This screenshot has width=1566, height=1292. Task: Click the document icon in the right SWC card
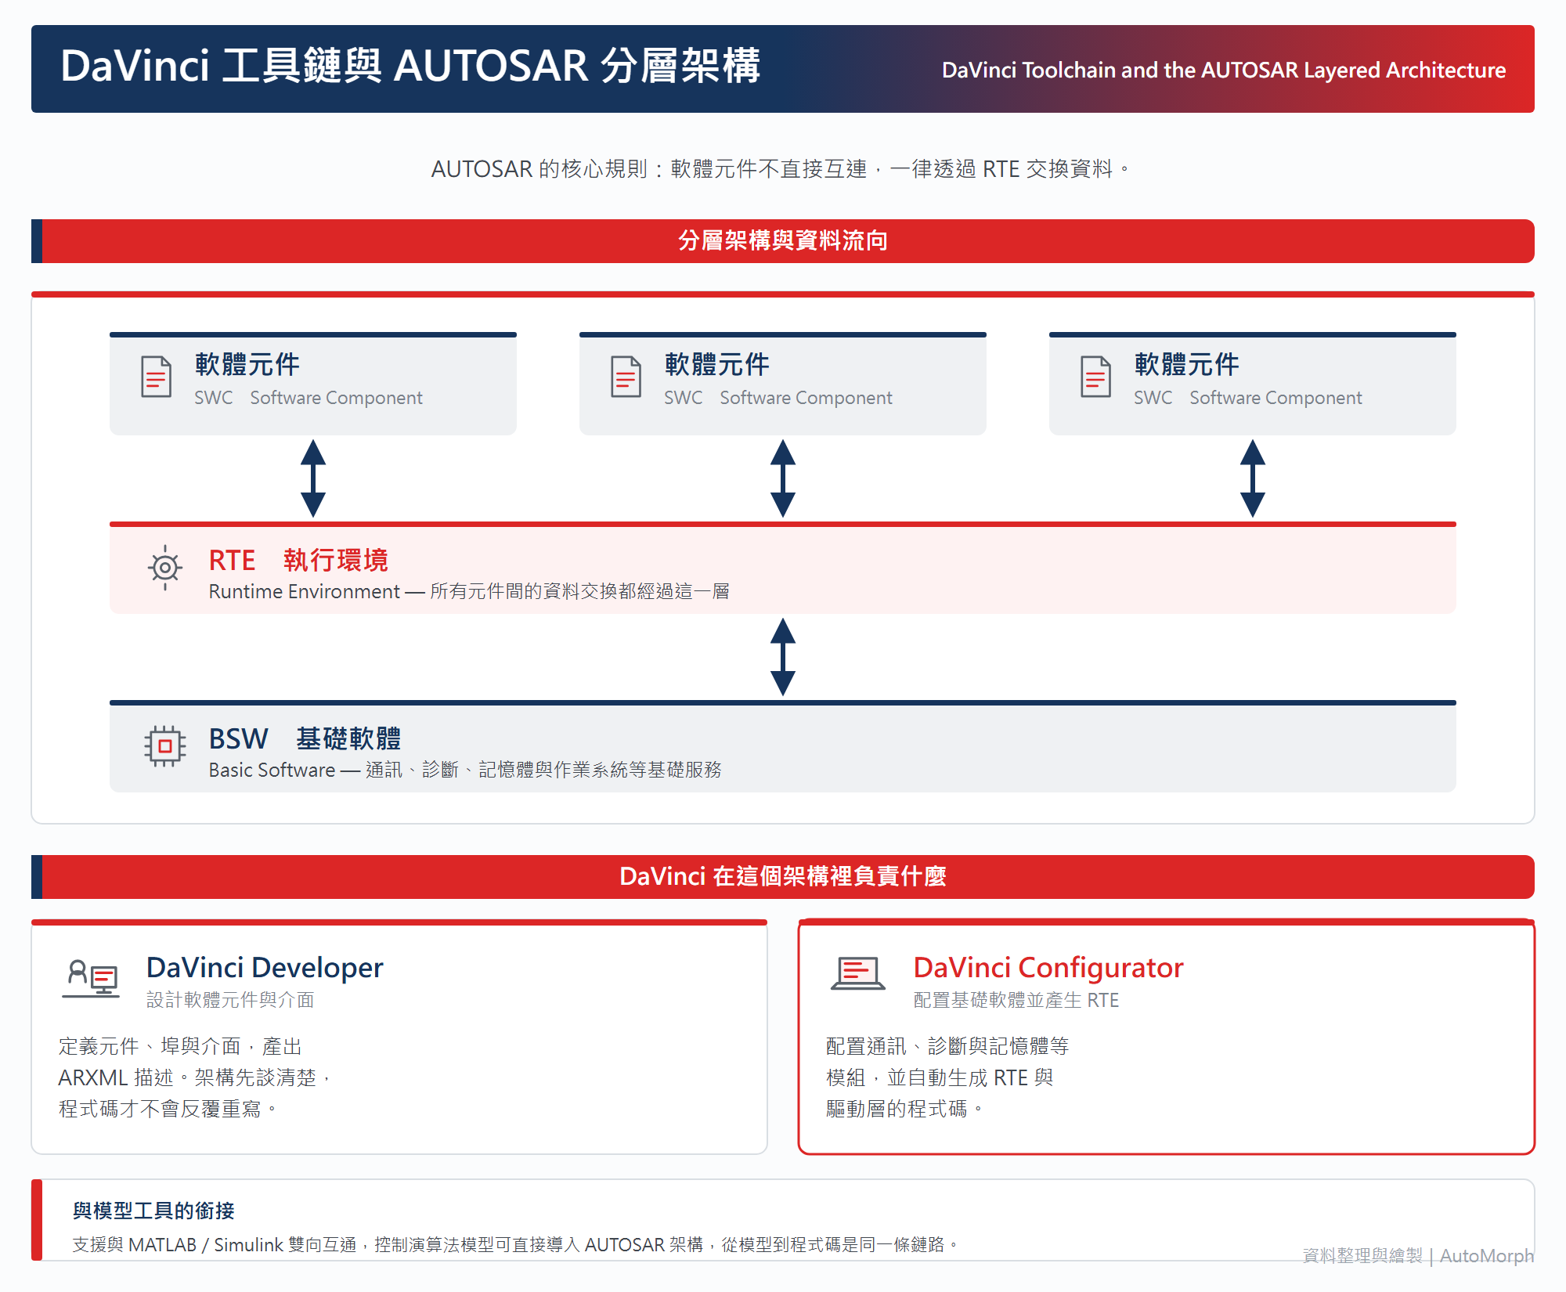(x=1095, y=377)
